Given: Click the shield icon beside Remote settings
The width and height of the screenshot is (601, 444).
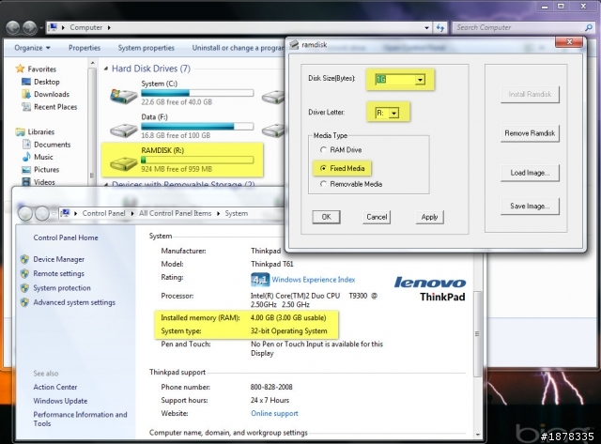Looking at the screenshot, I should [24, 273].
